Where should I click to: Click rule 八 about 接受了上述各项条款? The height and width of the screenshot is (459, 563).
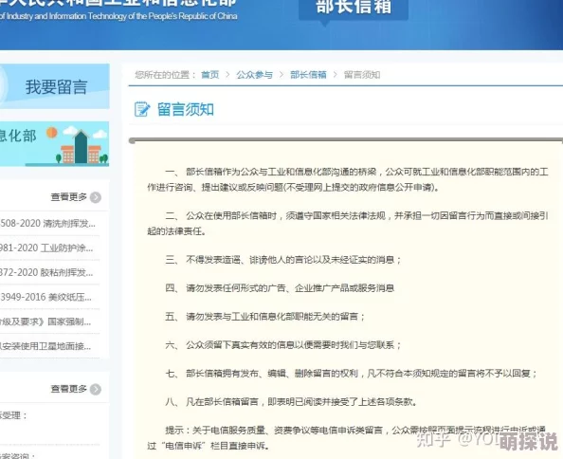click(291, 401)
